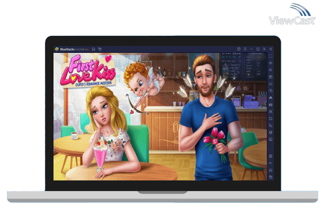Go to Android home via sidebar bottom
The image size is (322, 221).
tap(271, 170)
